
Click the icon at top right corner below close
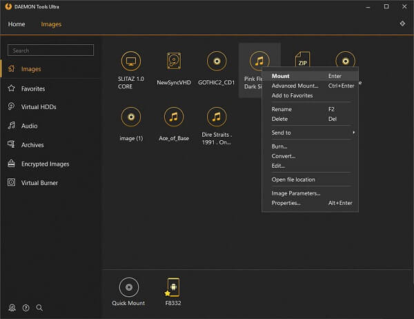(x=402, y=23)
